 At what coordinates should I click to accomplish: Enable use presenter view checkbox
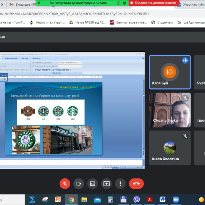(33, 70)
